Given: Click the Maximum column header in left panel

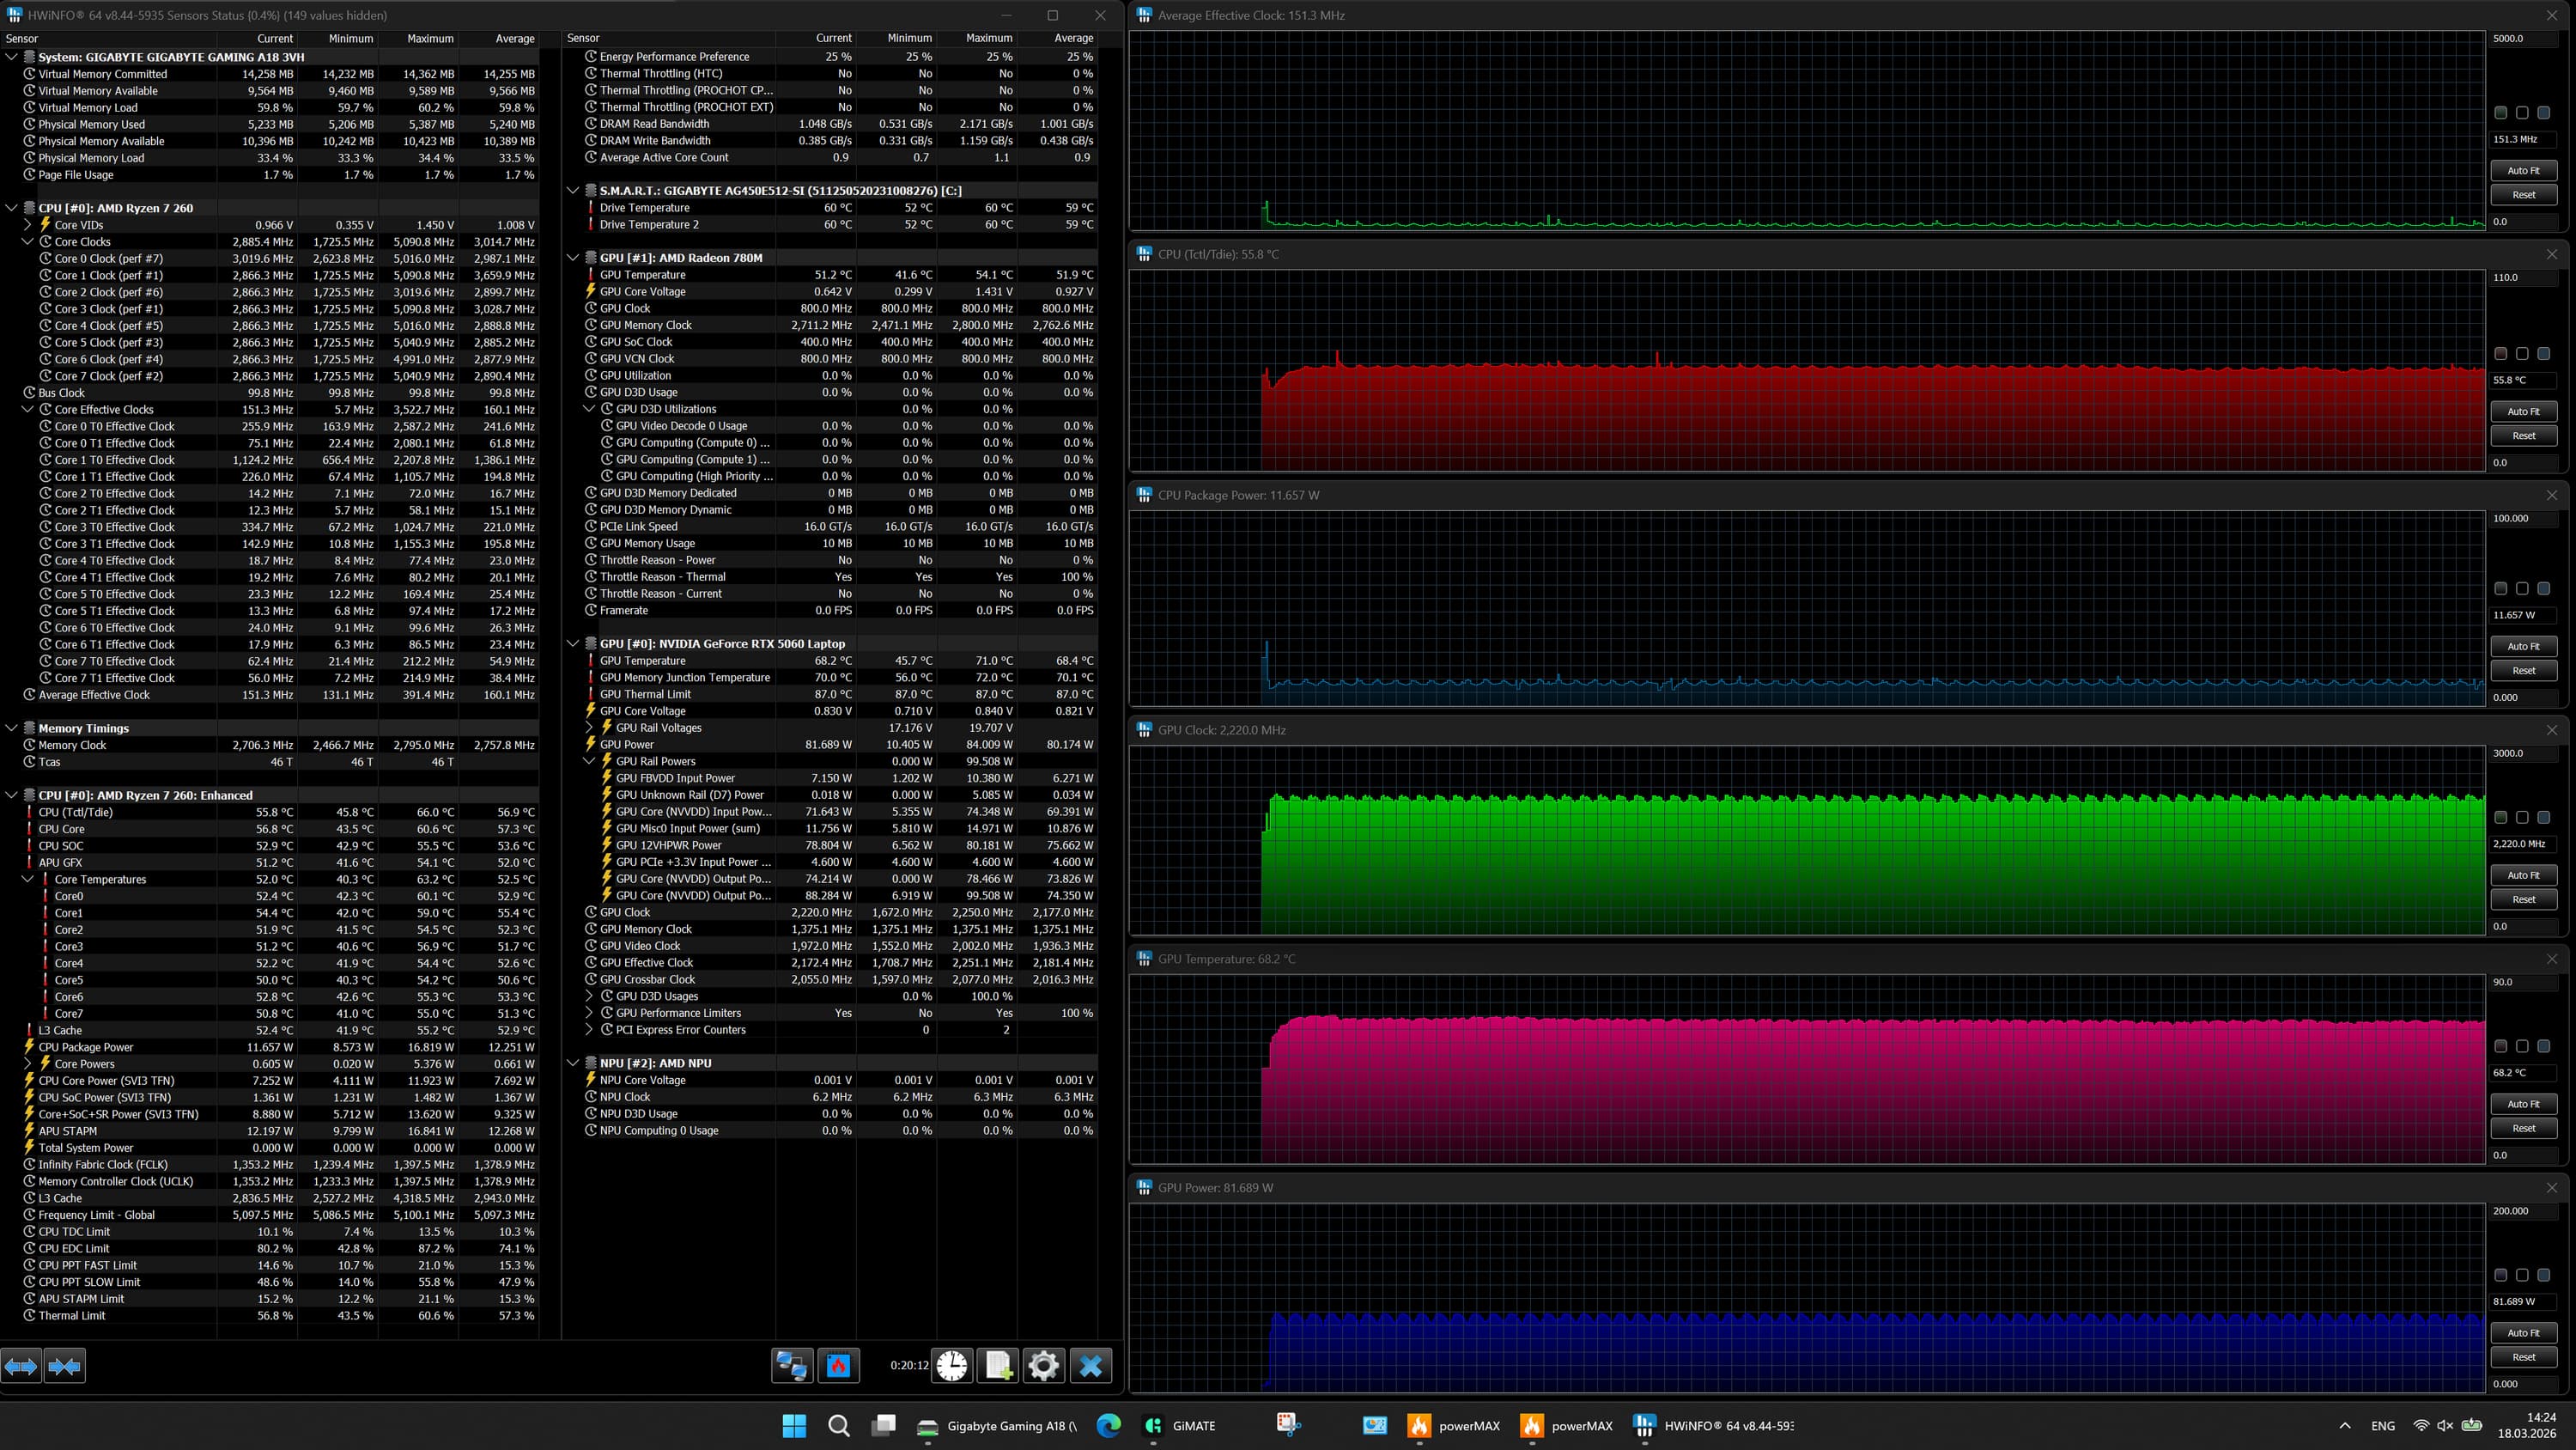Looking at the screenshot, I should pos(430,38).
